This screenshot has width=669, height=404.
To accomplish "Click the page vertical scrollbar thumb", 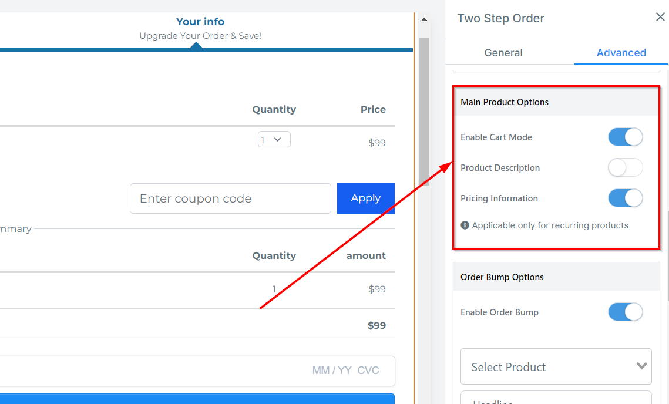I will [424, 112].
